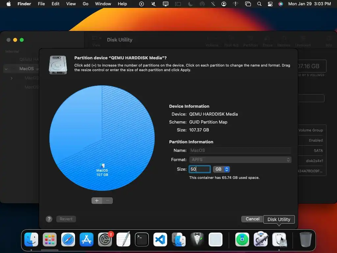
Task: Open the display mirroring menu bar icon
Action: pos(166,4)
